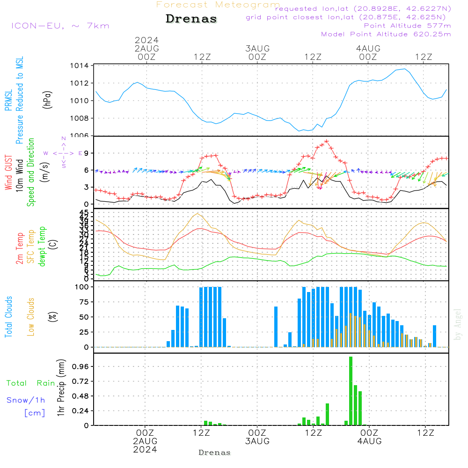Click the 'Snow/1h' blue label
The width and height of the screenshot is (468, 468).
pos(26,400)
